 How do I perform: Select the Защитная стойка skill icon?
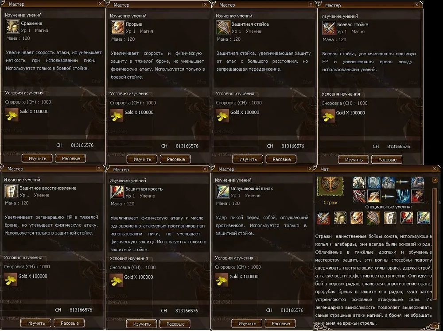point(223,27)
